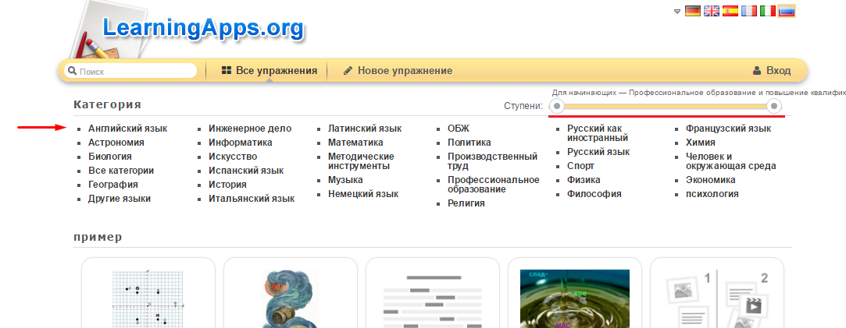846x328 pixels.
Task: Open the blue swirl painting example thumbnail
Action: (291, 293)
